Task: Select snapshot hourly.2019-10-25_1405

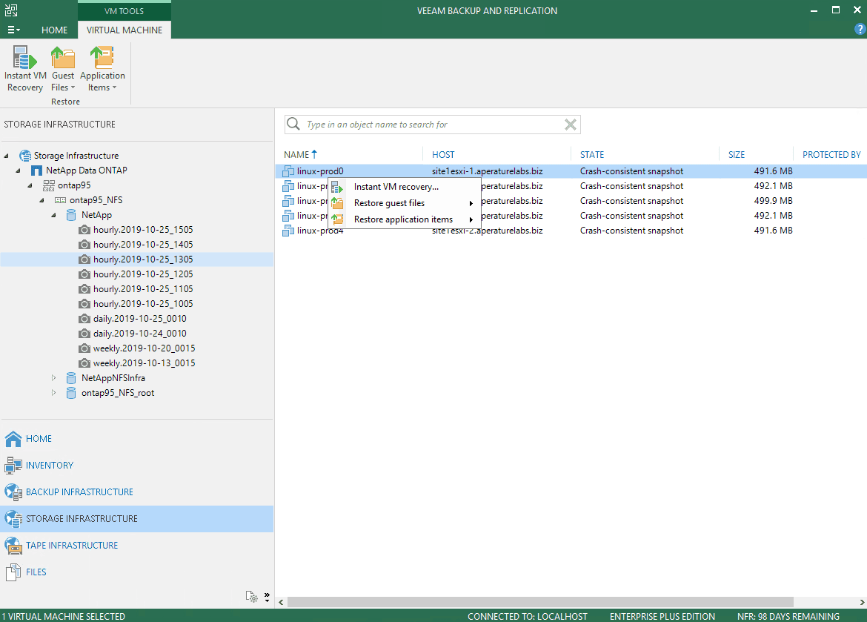Action: (x=143, y=245)
